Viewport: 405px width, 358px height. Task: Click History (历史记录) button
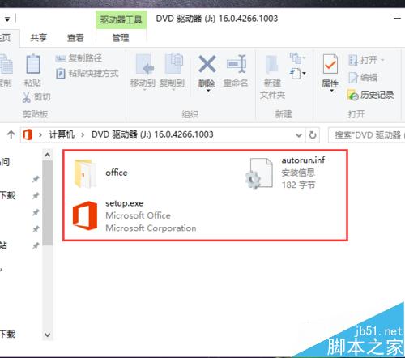pyautogui.click(x=371, y=95)
